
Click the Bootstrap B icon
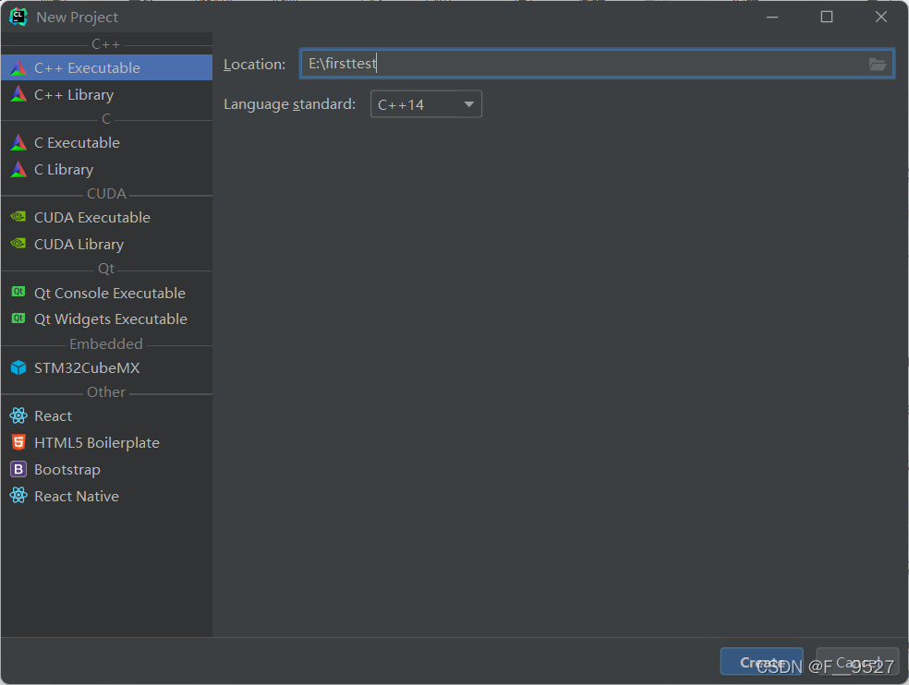(x=18, y=469)
